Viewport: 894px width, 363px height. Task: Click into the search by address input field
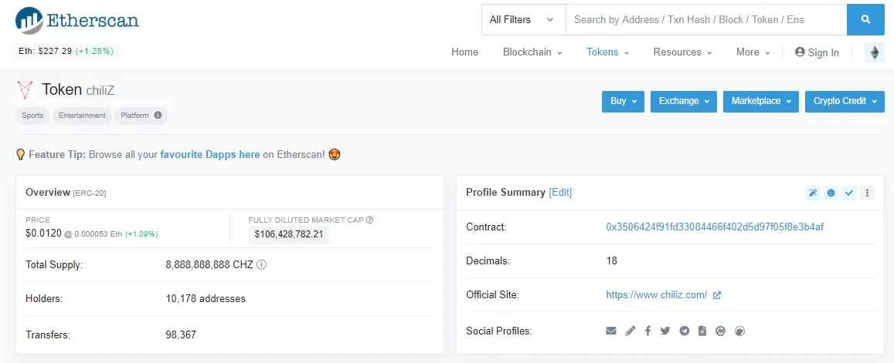(705, 20)
